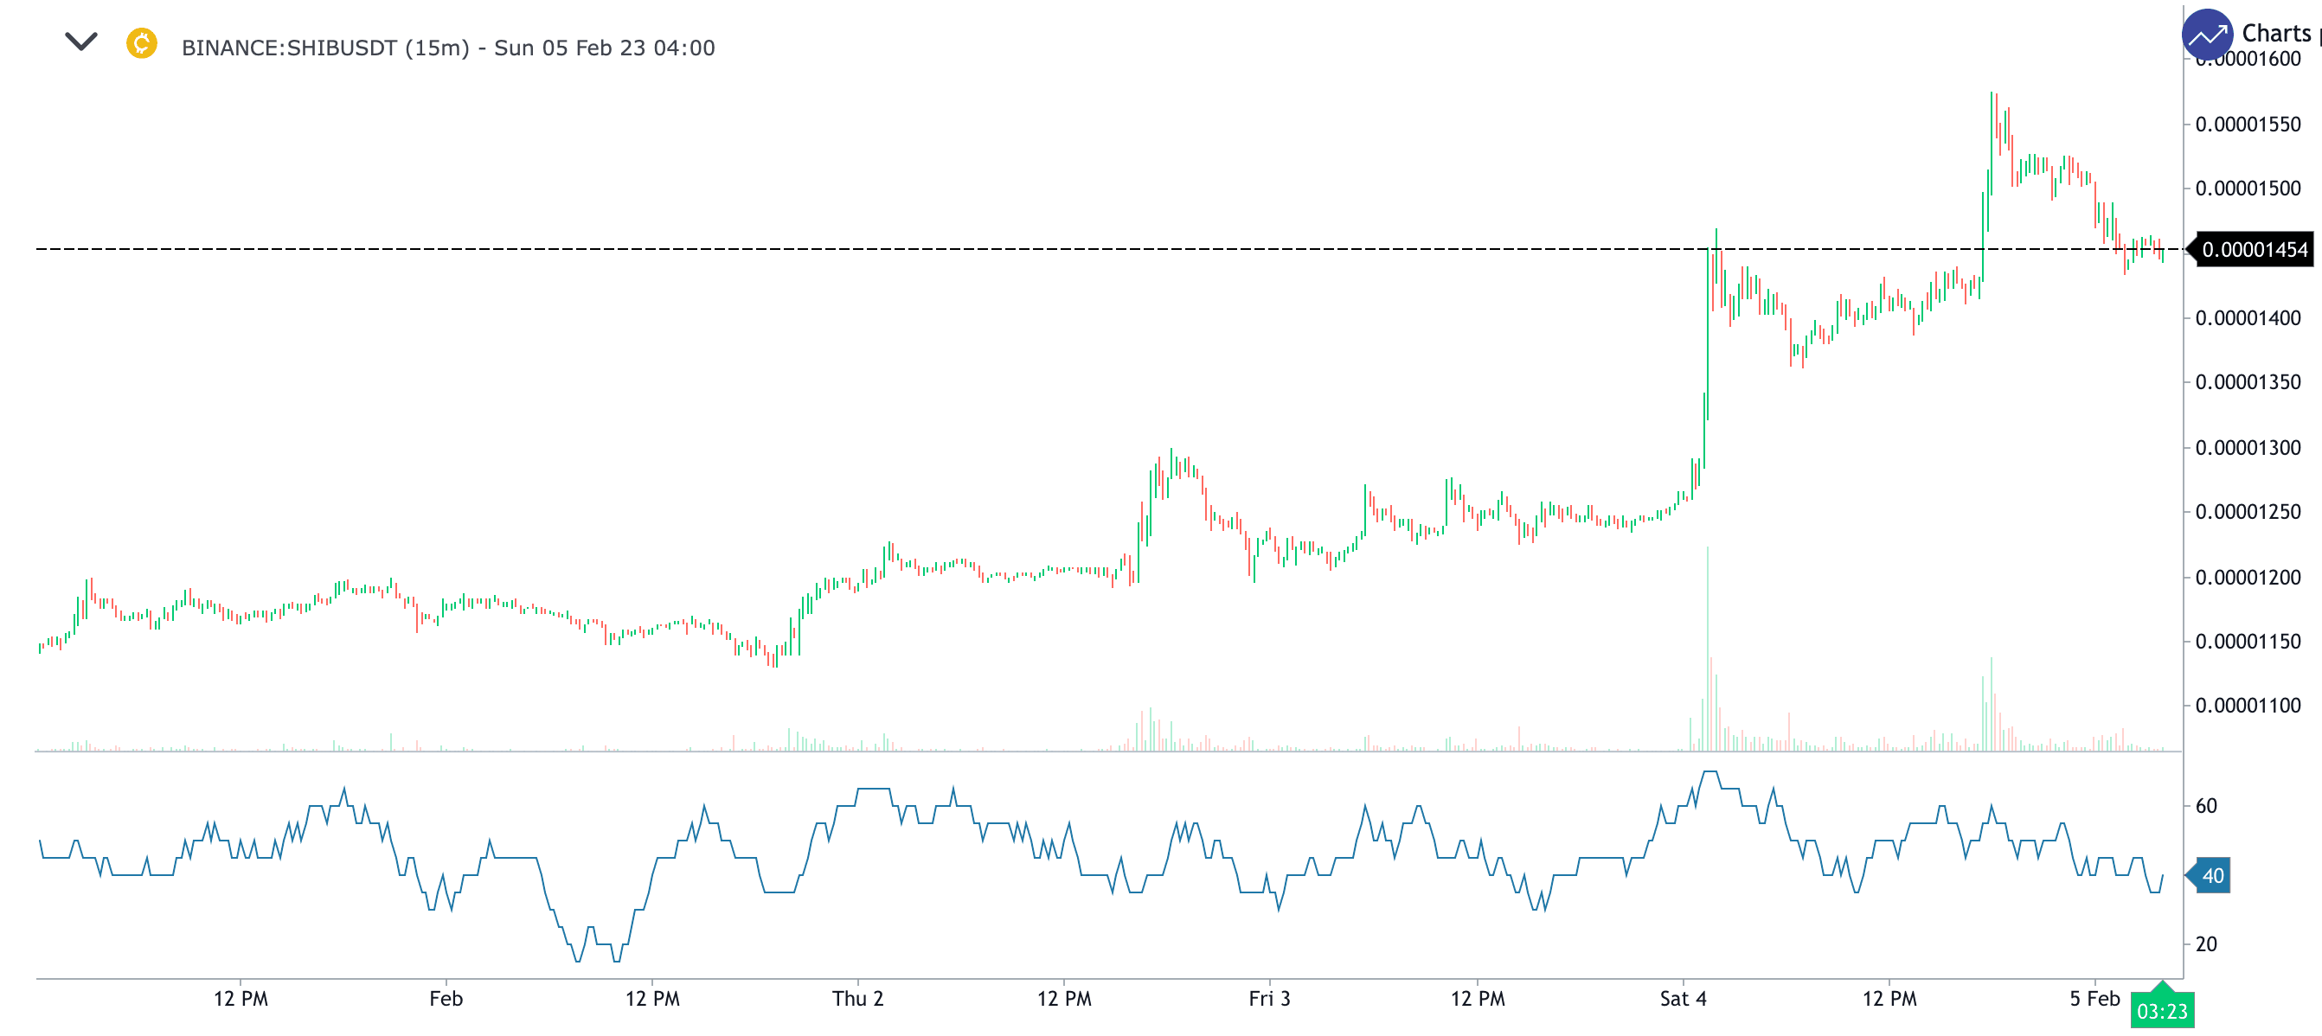Click the tallest green volume bar
Image resolution: width=2322 pixels, height=1036 pixels.
1707,649
